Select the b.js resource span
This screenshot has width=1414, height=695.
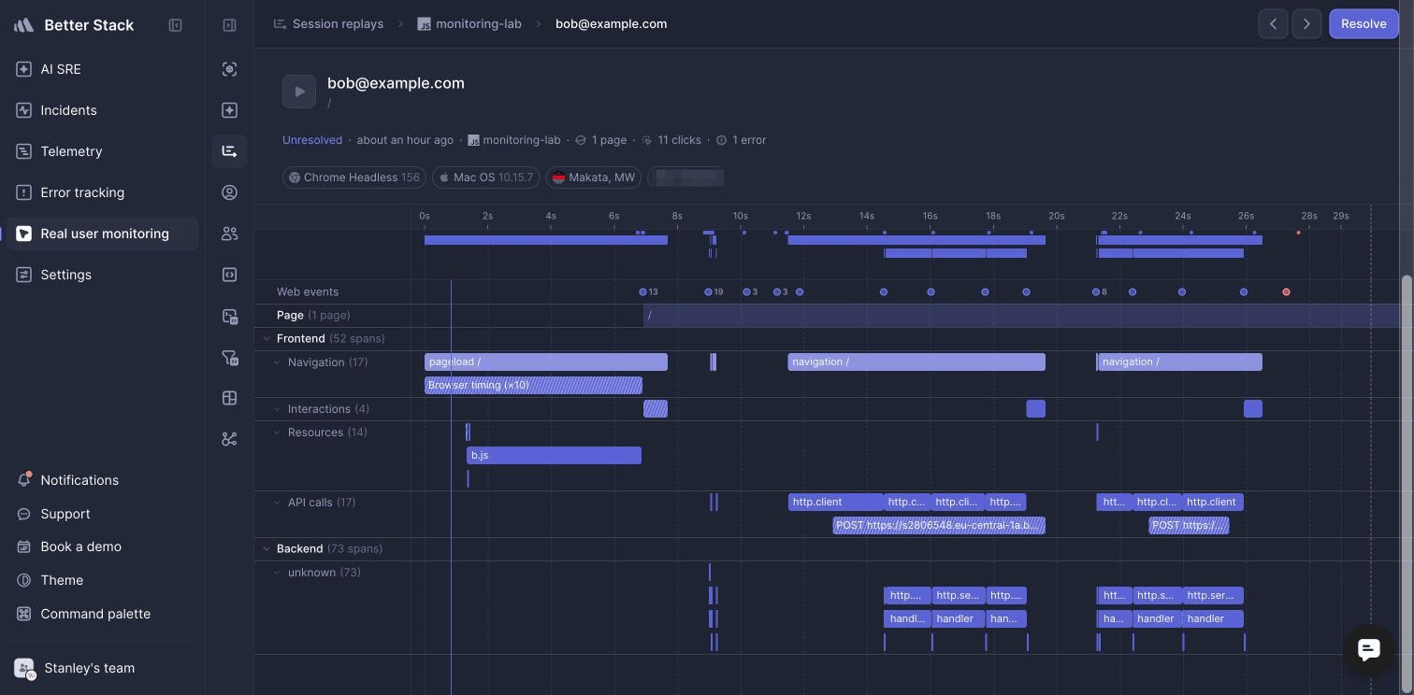(554, 456)
